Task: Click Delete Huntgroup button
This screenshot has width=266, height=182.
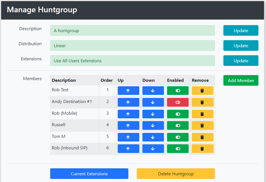Action: [x=176, y=174]
